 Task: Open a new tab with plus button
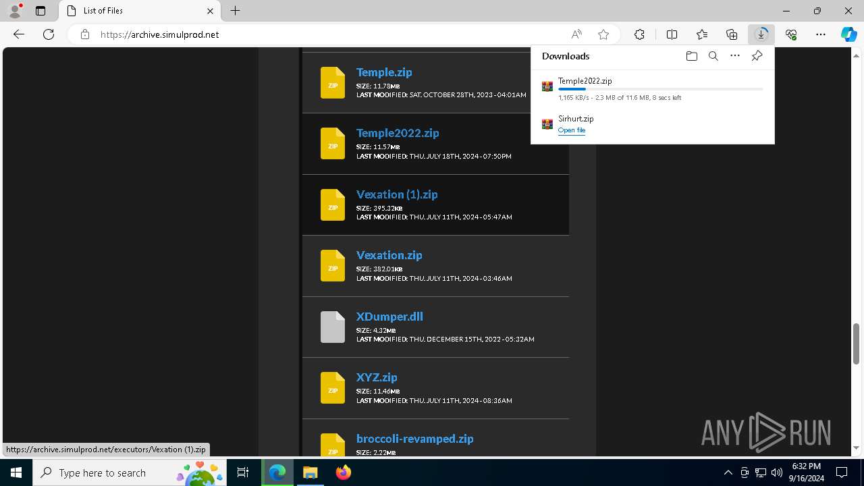(x=235, y=11)
